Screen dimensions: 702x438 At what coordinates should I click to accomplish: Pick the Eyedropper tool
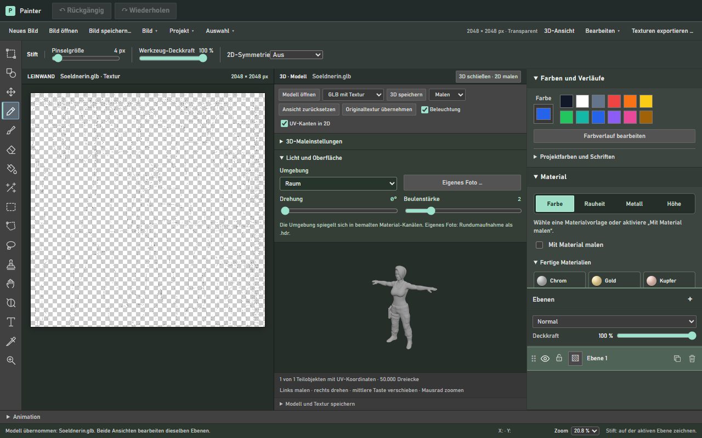point(11,341)
